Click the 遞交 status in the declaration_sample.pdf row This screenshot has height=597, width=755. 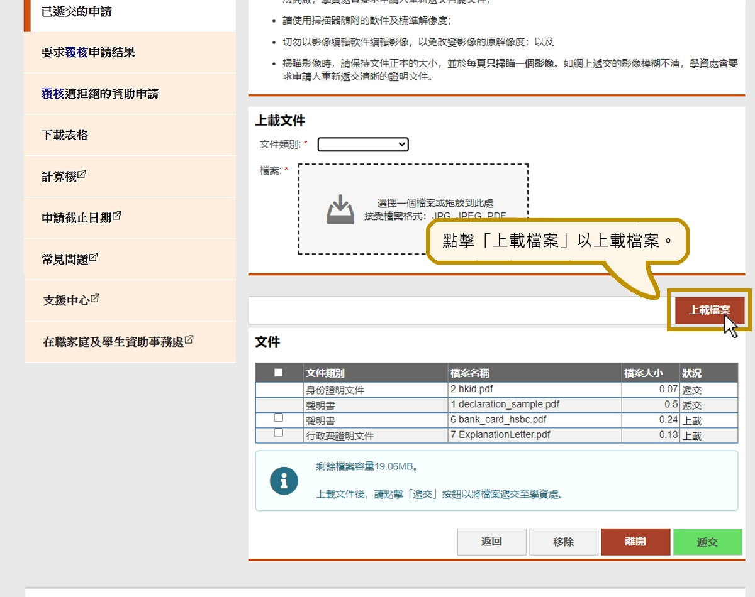[692, 405]
